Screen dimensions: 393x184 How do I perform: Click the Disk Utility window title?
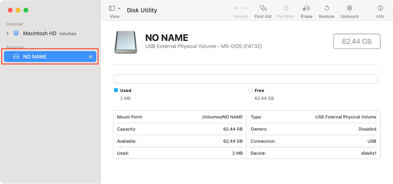pyautogui.click(x=142, y=10)
